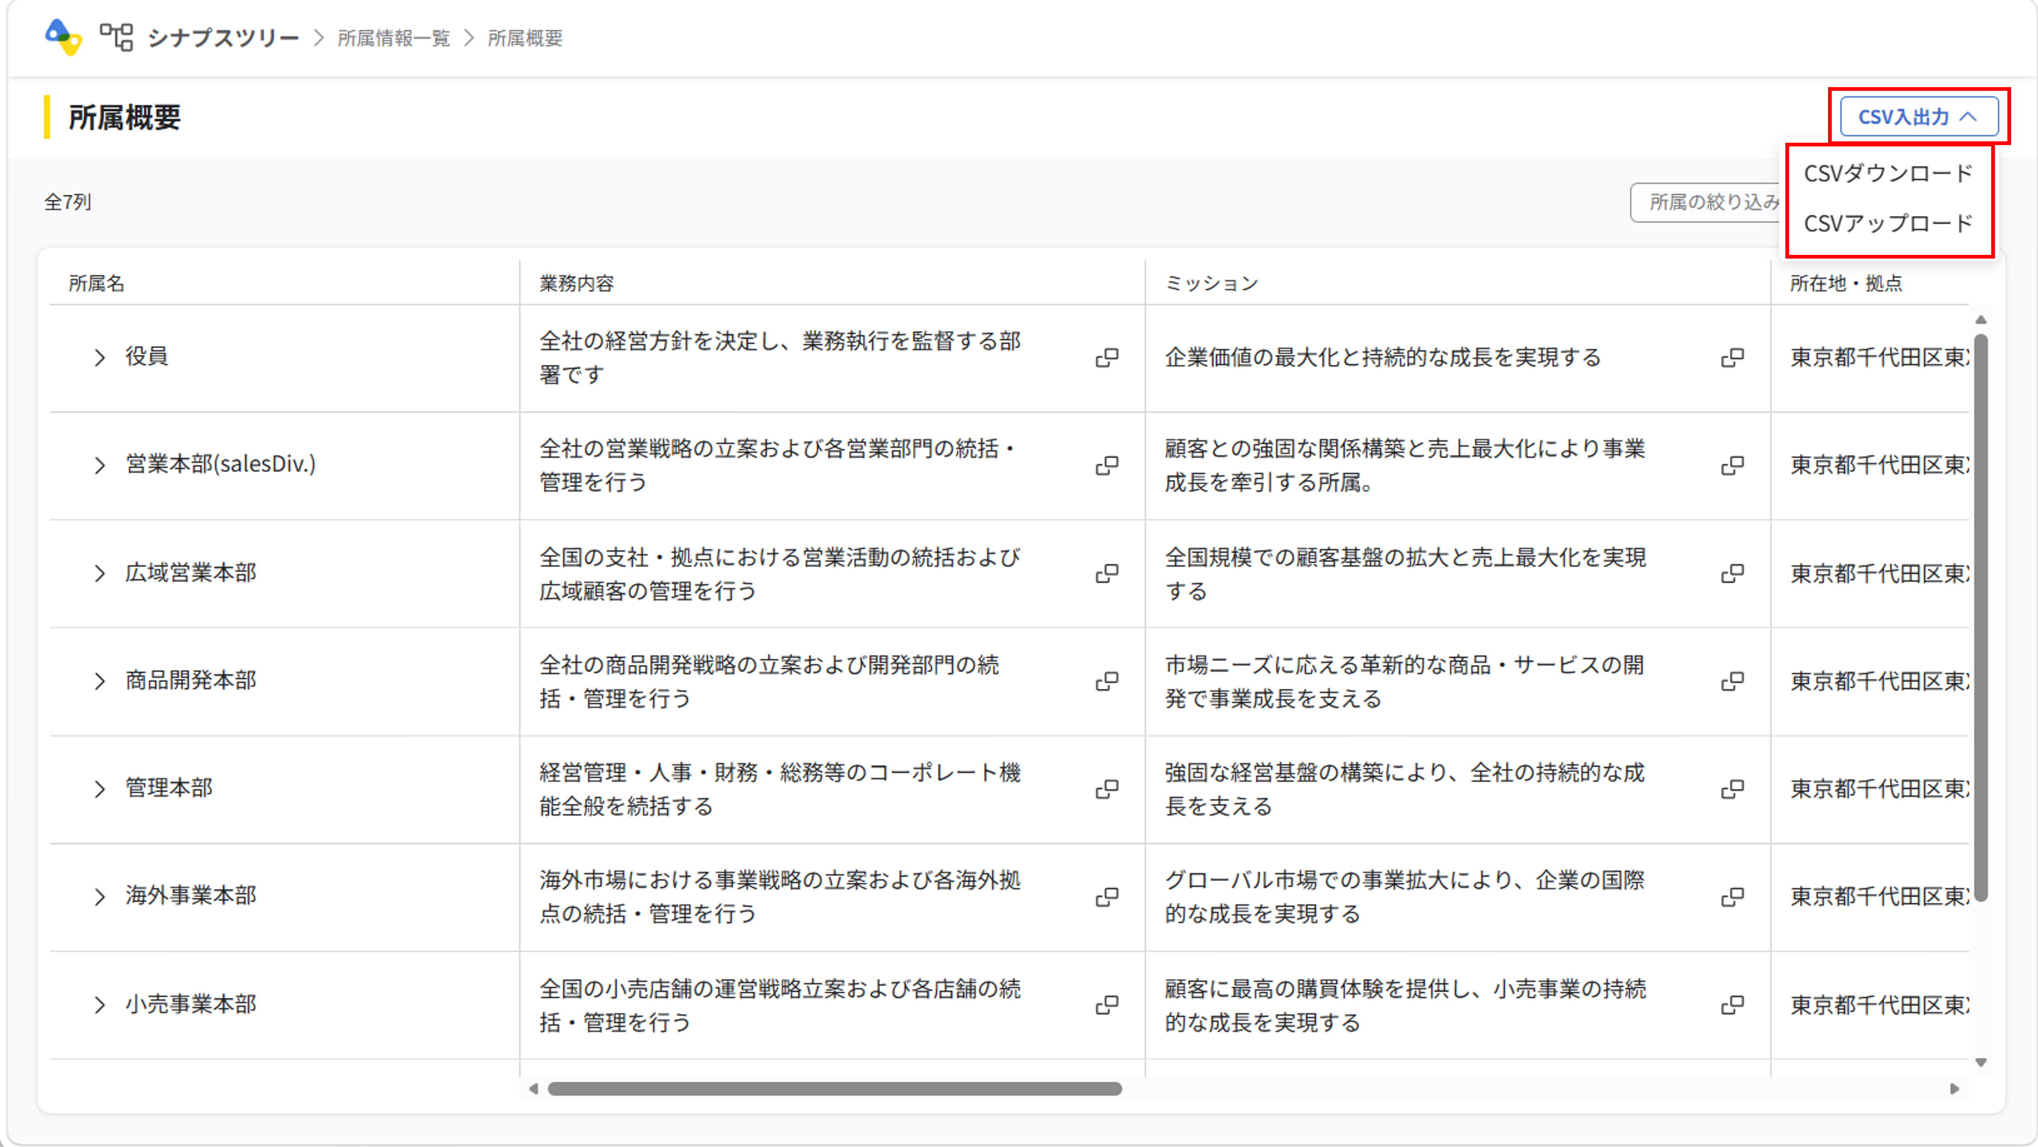This screenshot has width=2038, height=1147.
Task: Click the 管理本部 department name
Action: click(168, 788)
